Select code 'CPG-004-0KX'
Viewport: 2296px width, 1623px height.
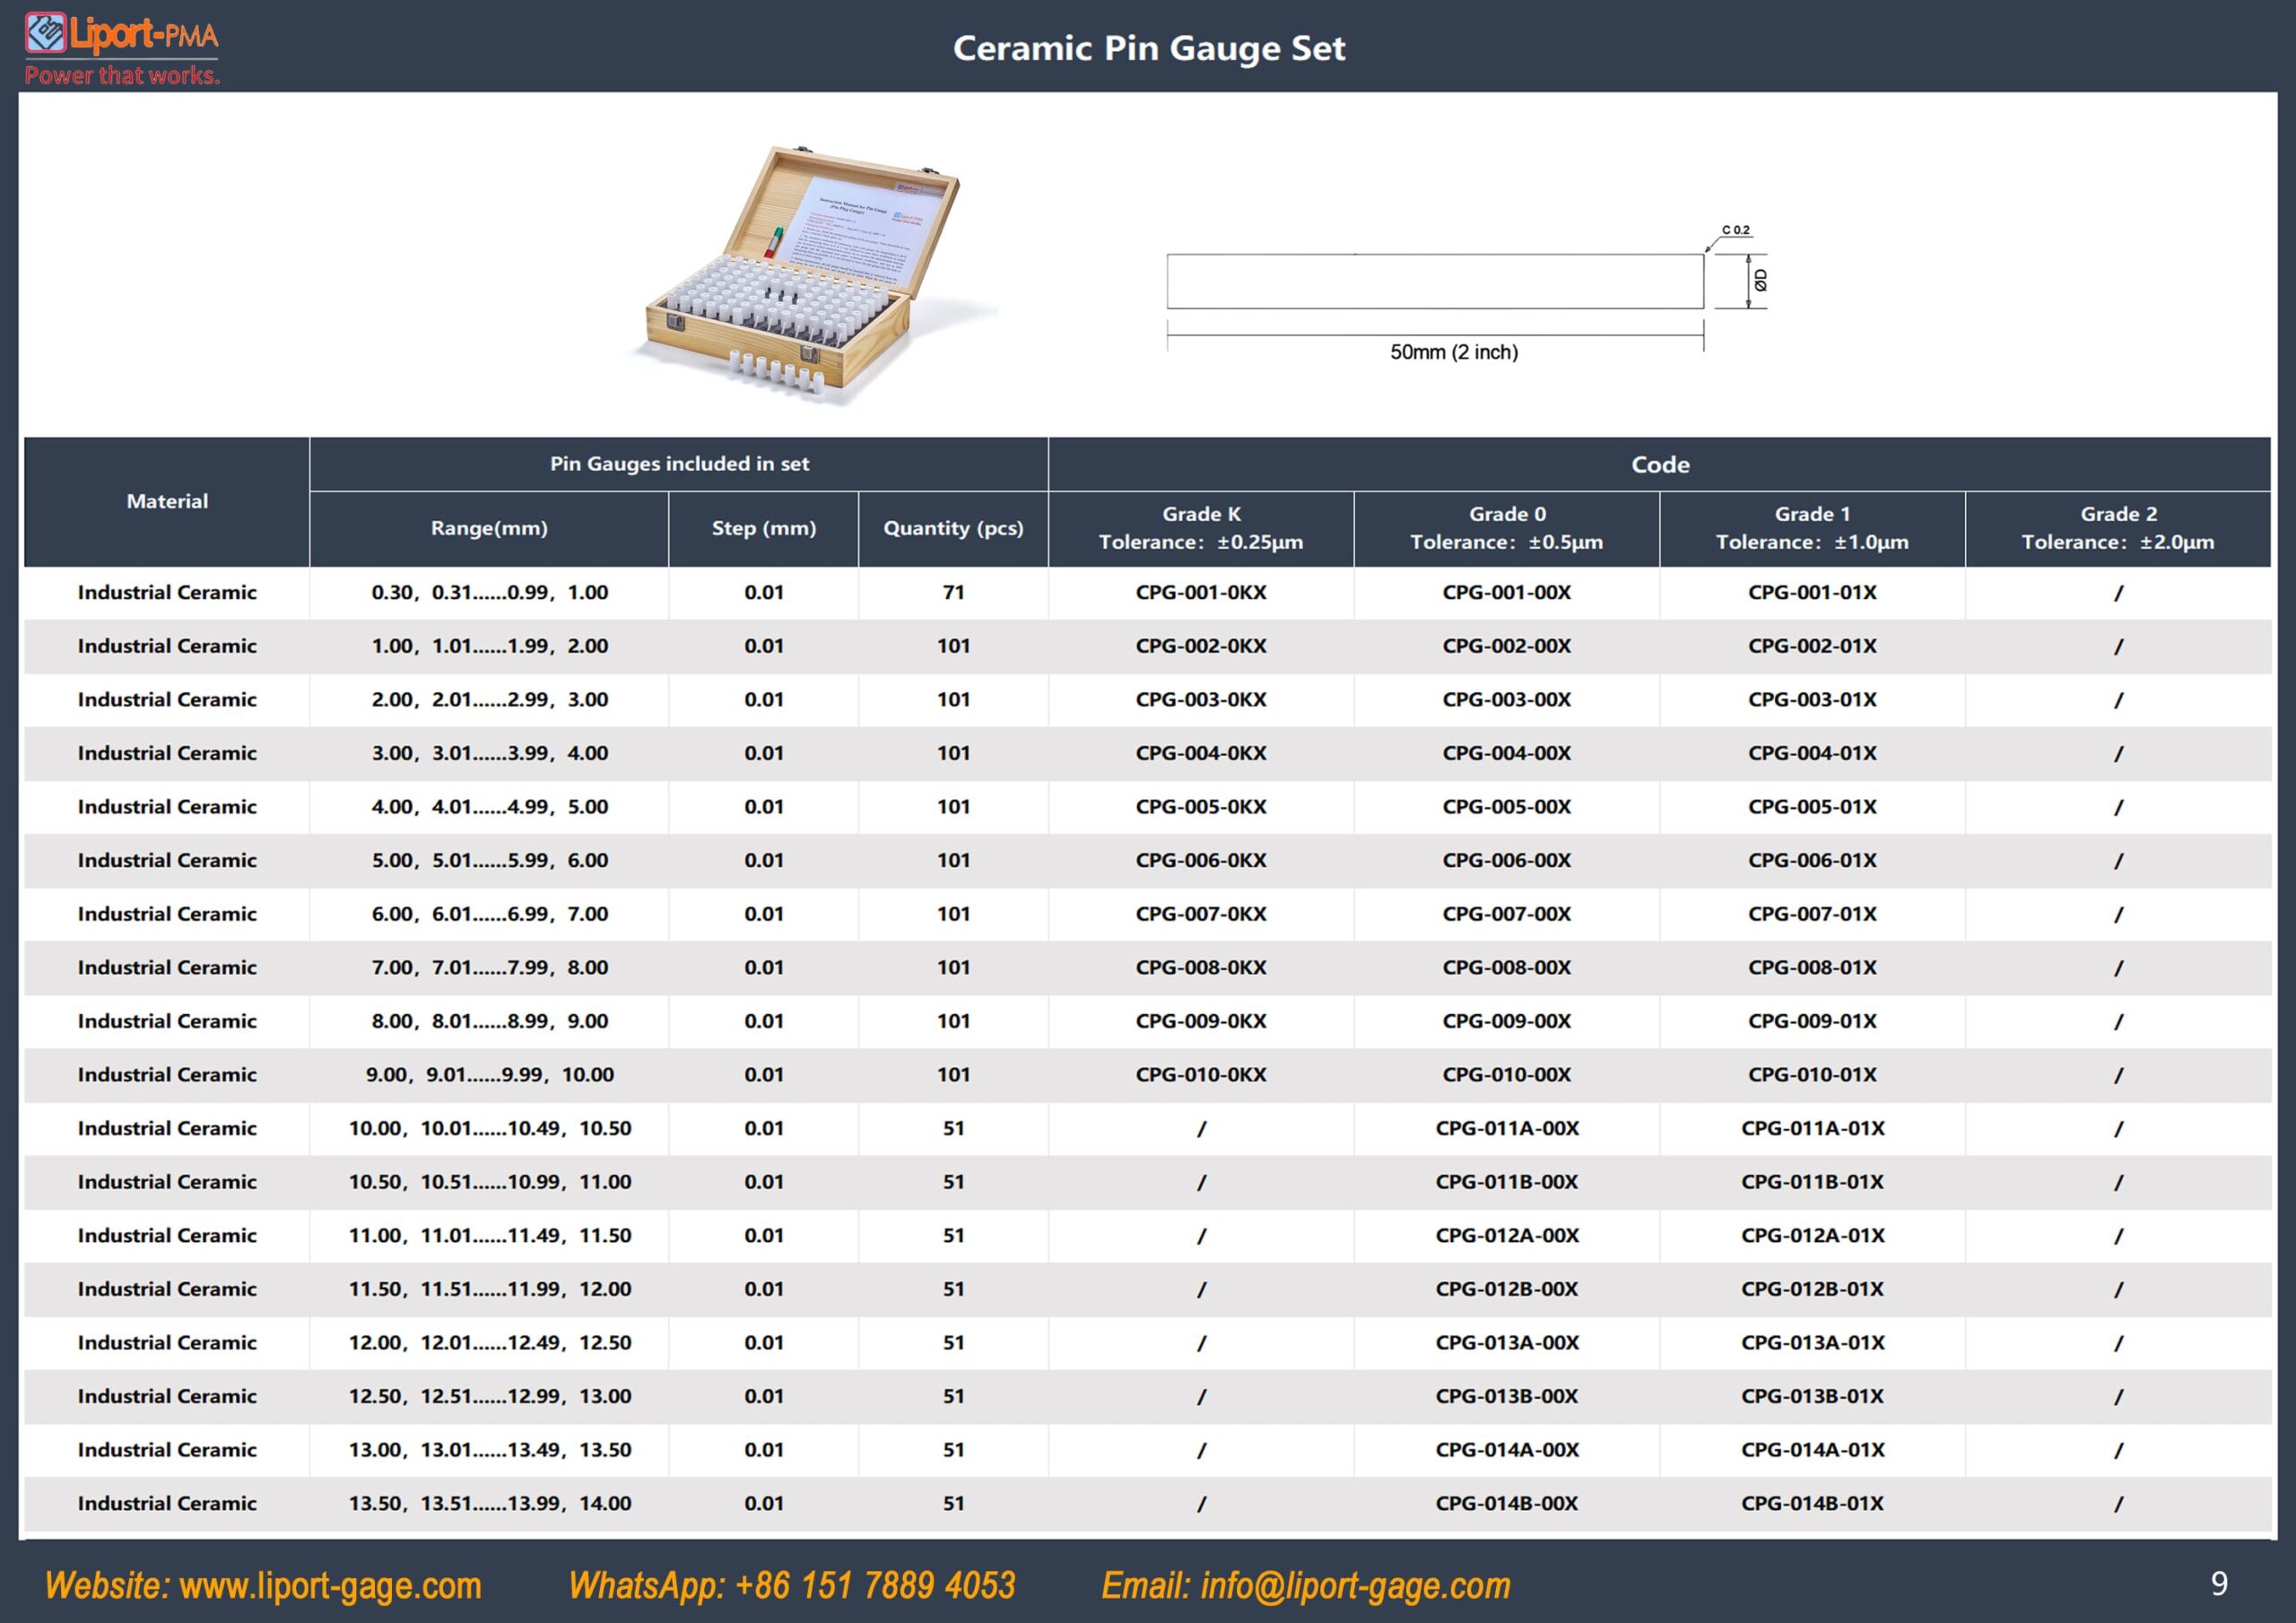coord(1201,754)
